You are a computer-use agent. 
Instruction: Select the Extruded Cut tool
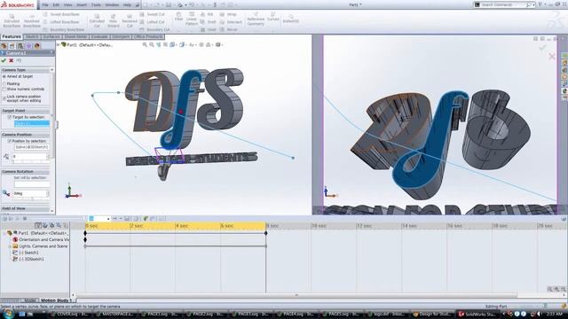click(97, 20)
